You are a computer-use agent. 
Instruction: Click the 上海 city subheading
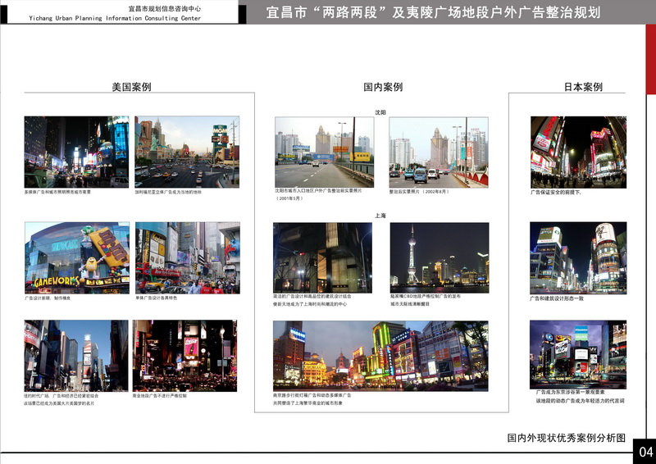380,216
